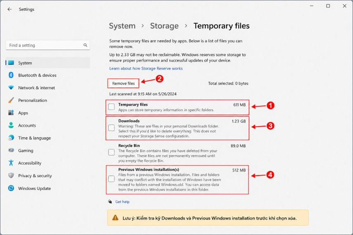This screenshot has width=353, height=235.
Task: Click the 512 MB installation size
Action: [x=239, y=170]
